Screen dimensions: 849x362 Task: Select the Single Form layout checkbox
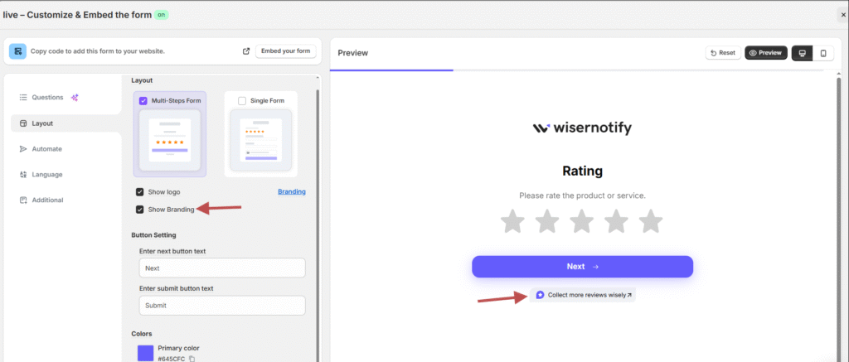(242, 101)
